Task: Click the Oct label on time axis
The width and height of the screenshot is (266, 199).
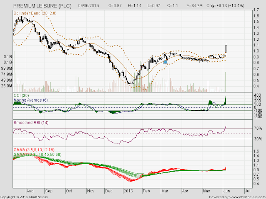Action: pos(69,191)
